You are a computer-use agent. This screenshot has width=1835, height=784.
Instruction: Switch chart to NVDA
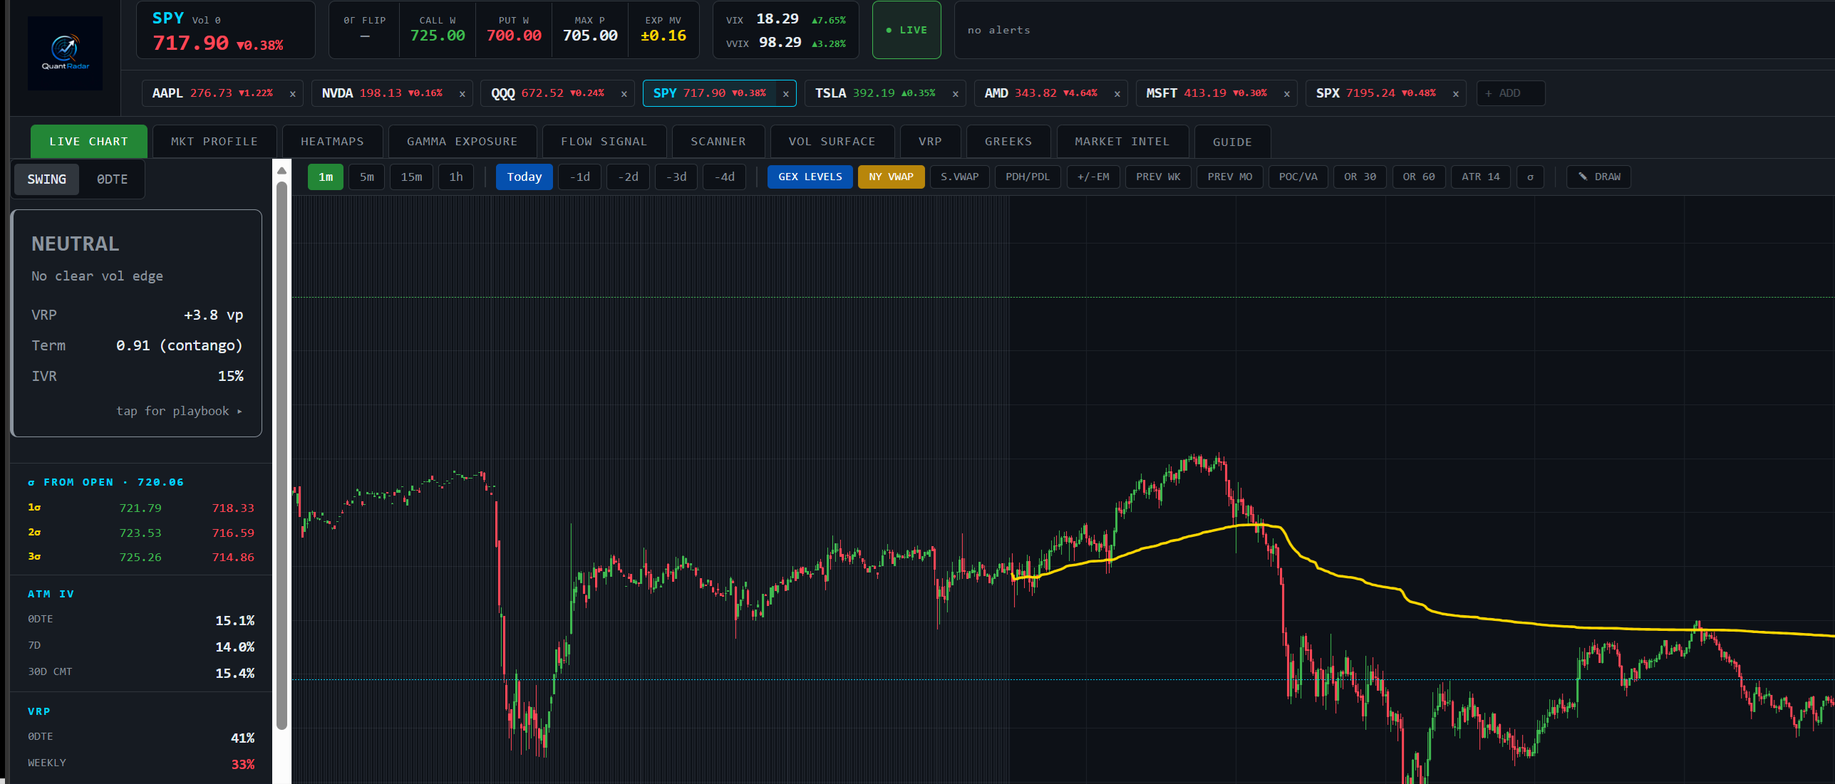click(382, 93)
